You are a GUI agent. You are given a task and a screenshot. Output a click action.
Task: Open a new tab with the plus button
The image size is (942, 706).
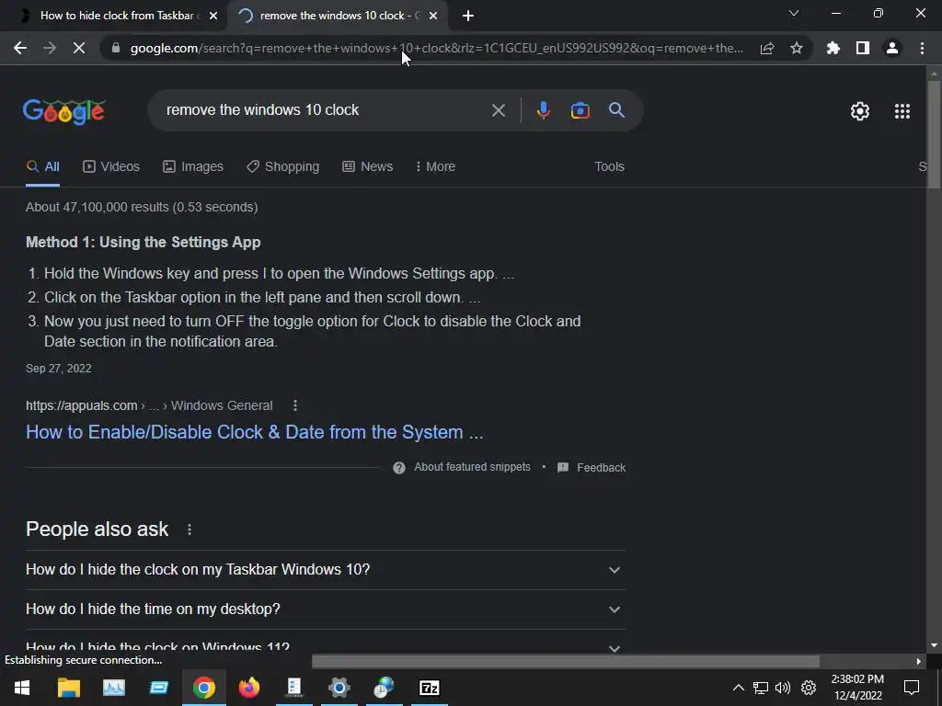pyautogui.click(x=468, y=16)
